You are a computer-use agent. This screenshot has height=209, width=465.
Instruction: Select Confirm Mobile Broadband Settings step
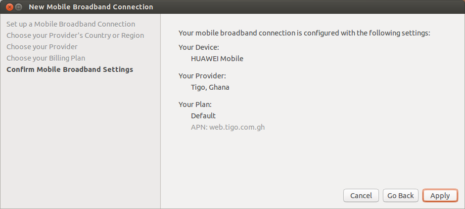70,70
